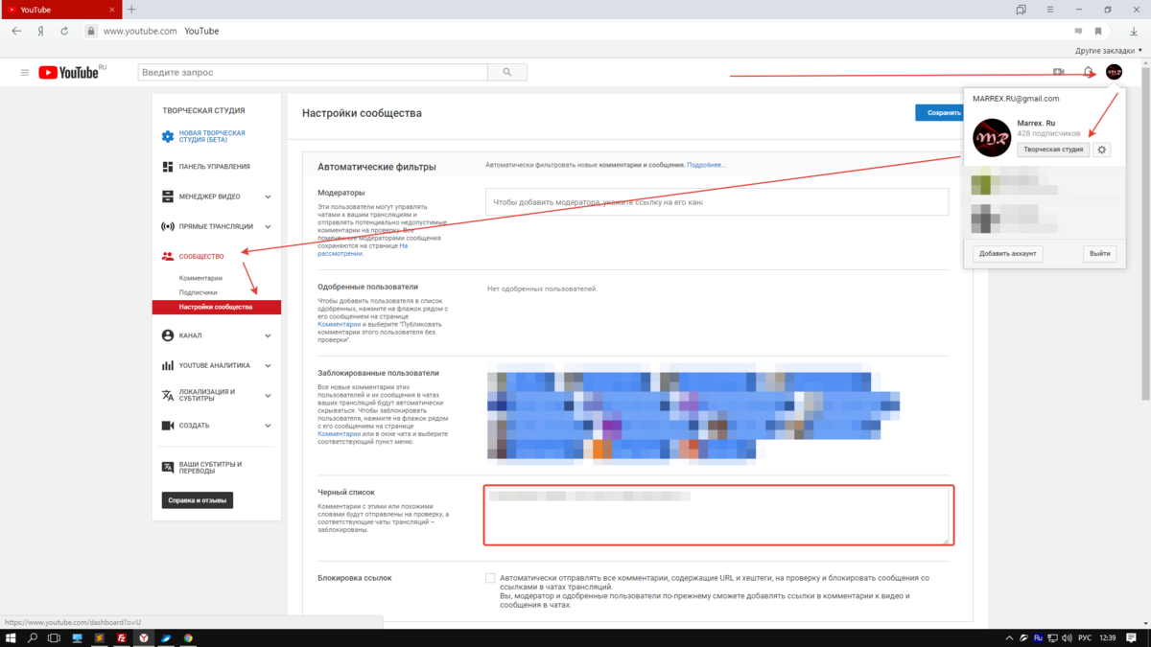
Task: Open the browser hamburger settings menu
Action: (x=1048, y=10)
